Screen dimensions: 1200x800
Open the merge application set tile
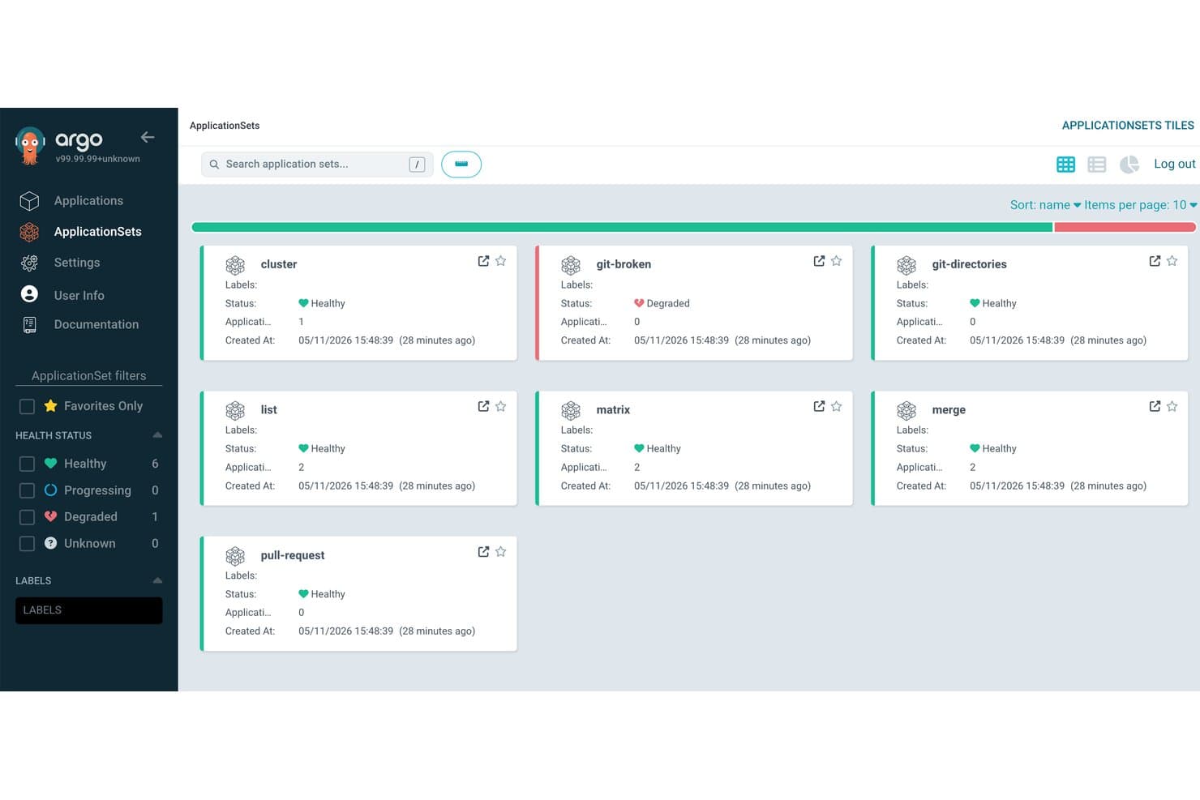[x=1030, y=448]
